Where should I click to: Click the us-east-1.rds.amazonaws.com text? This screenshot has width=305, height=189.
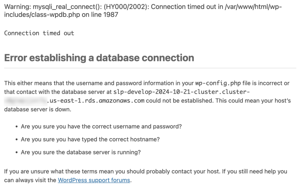pos(96,101)
